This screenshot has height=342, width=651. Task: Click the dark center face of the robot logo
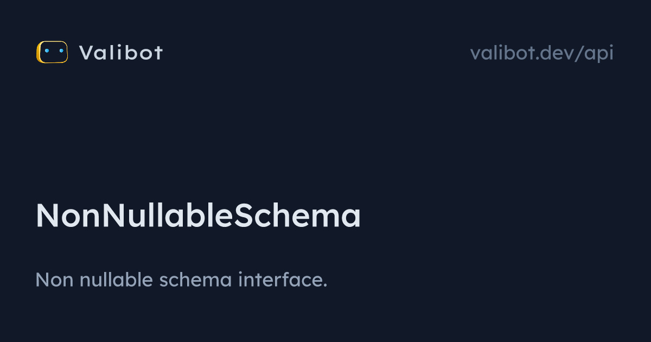pos(54,52)
